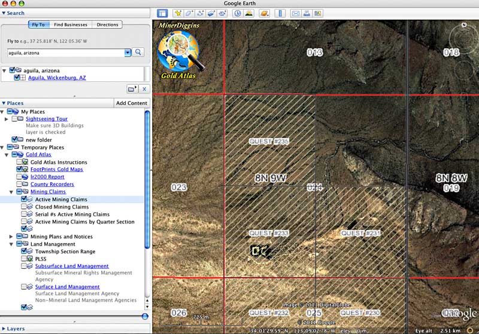Image resolution: width=479 pixels, height=334 pixels.
Task: Click the north compass navigation ring
Action: point(463,39)
